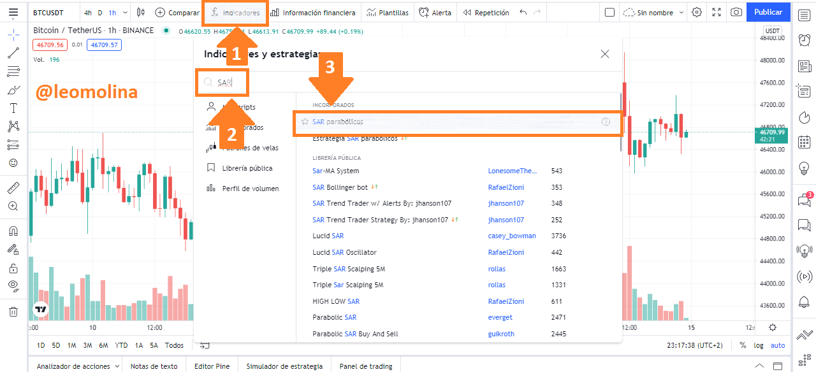Open the forecasting and measurement tools
816x372 pixels.
[13, 145]
